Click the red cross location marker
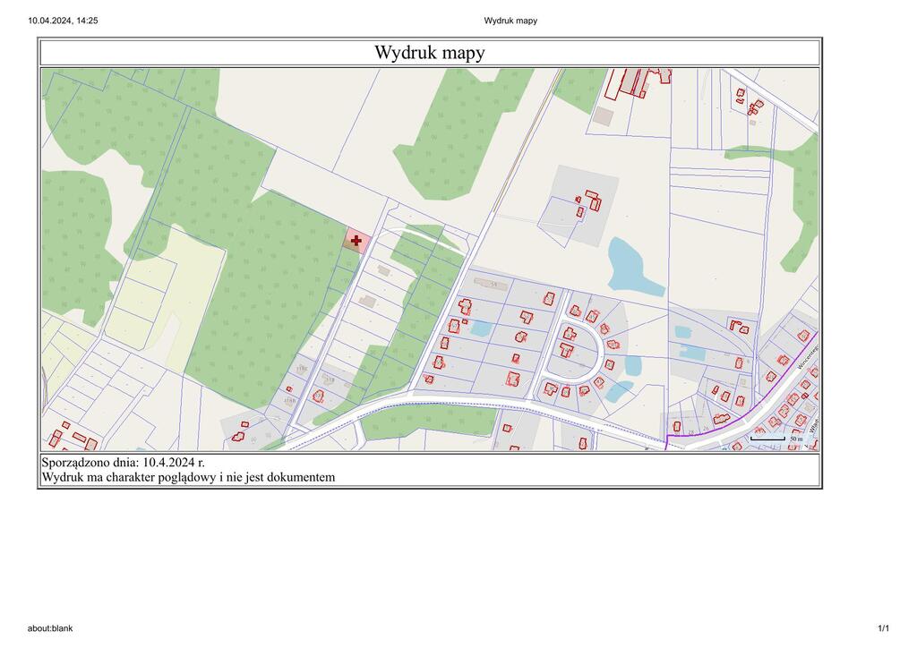Image resolution: width=917 pixels, height=648 pixels. pos(356,240)
